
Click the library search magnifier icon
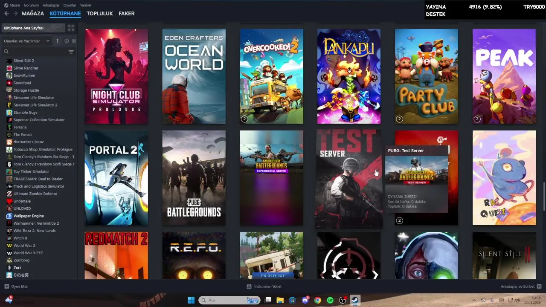tap(6, 52)
